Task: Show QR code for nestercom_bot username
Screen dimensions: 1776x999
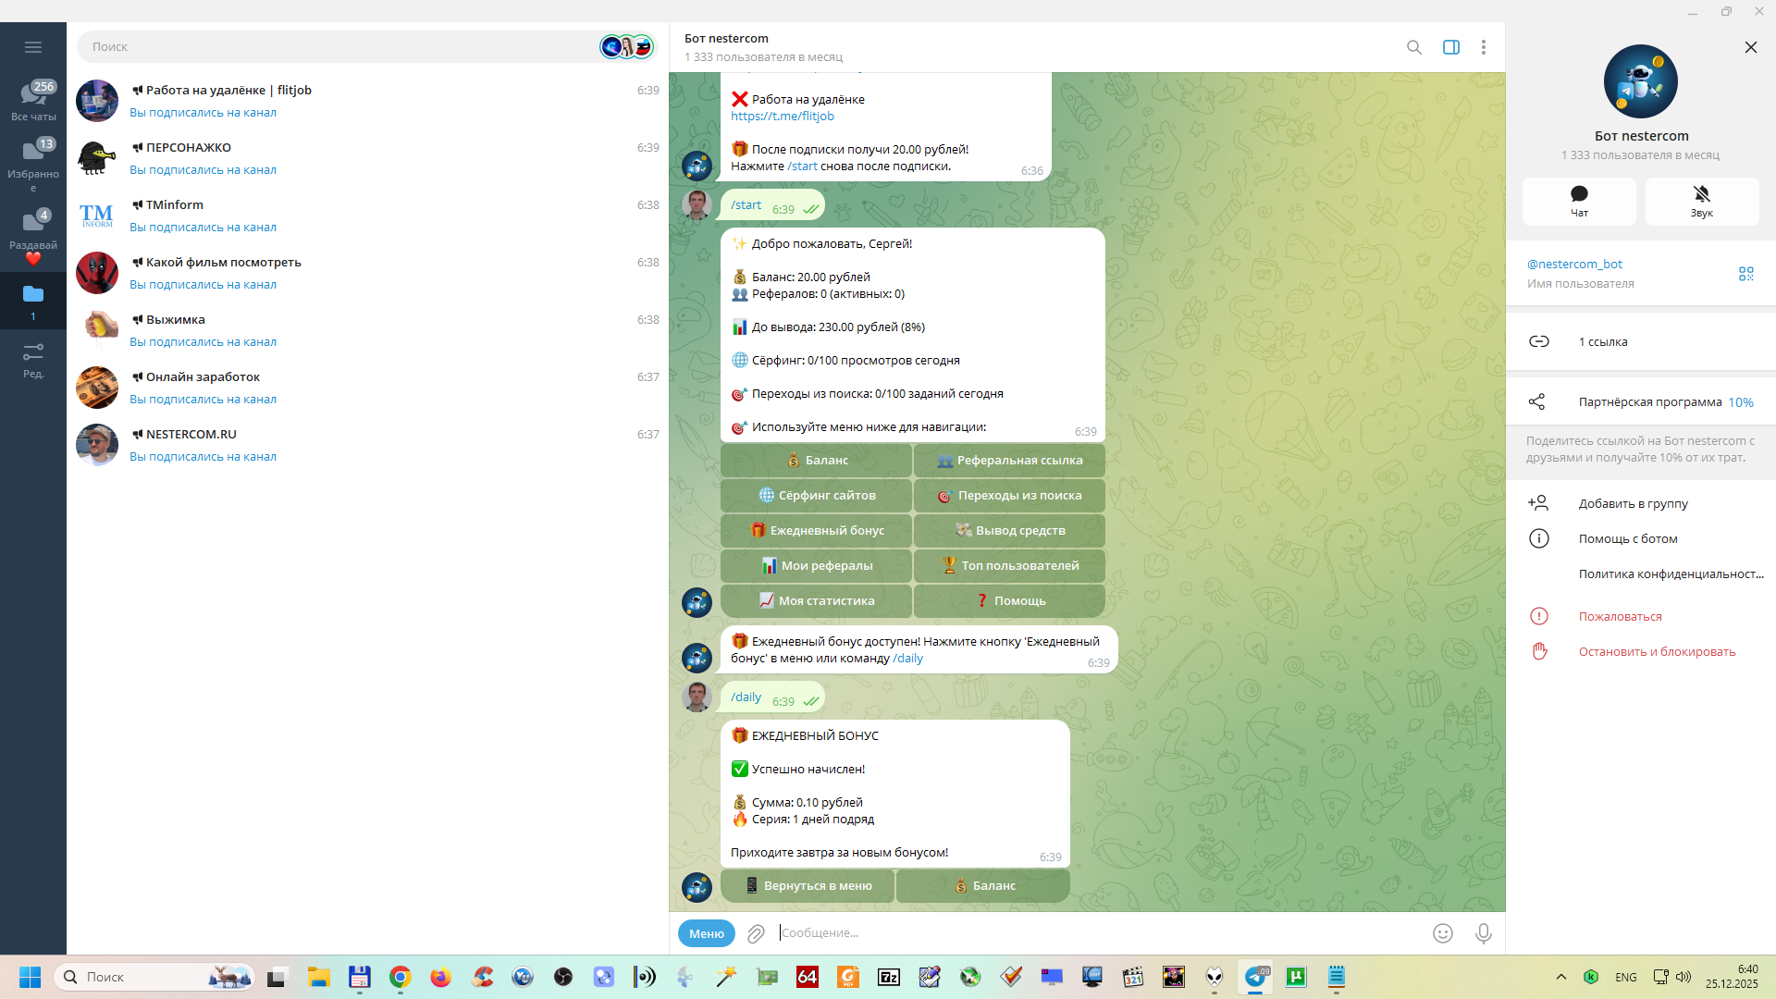Action: coord(1745,274)
